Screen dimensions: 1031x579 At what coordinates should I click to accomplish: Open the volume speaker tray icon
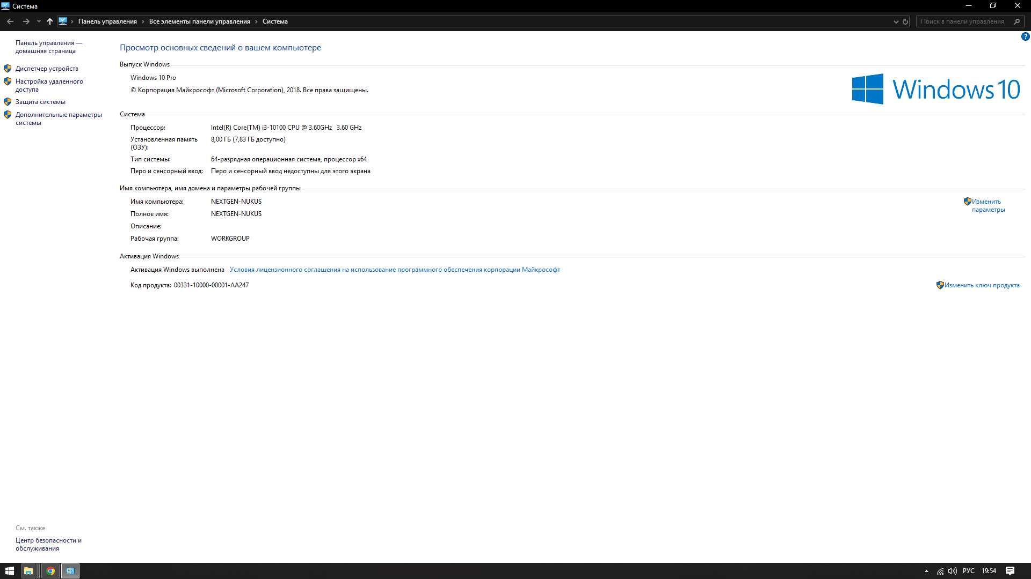[953, 571]
